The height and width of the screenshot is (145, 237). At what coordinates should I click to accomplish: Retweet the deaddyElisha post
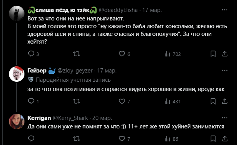[x=76, y=54]
